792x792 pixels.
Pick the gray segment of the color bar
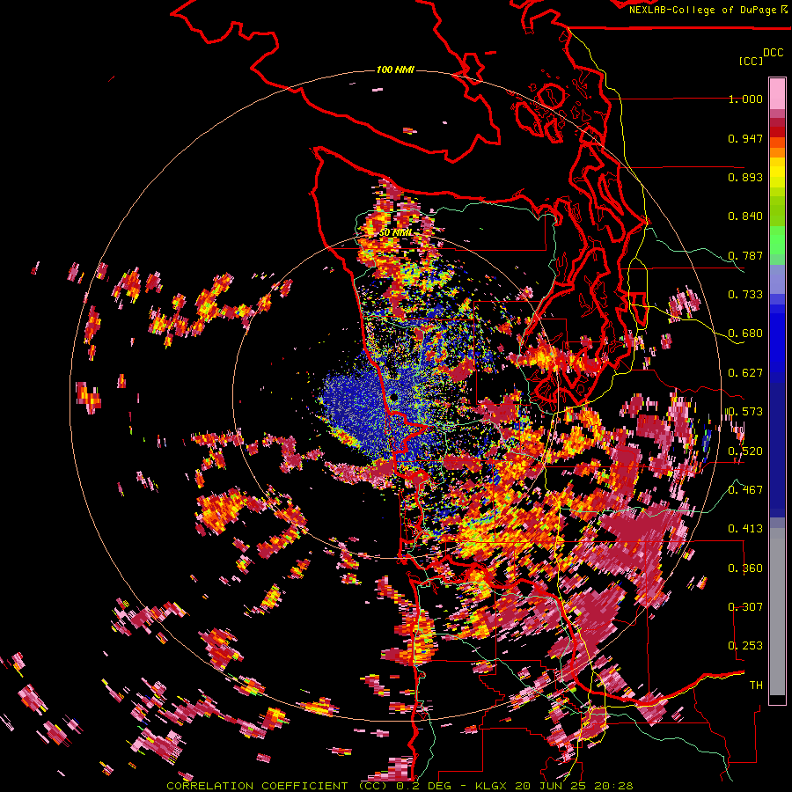[777, 612]
